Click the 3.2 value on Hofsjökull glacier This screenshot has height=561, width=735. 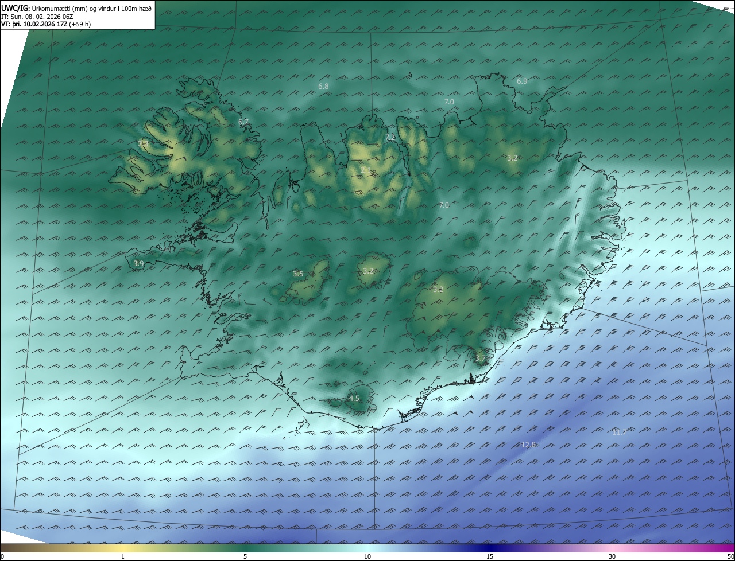click(x=368, y=271)
